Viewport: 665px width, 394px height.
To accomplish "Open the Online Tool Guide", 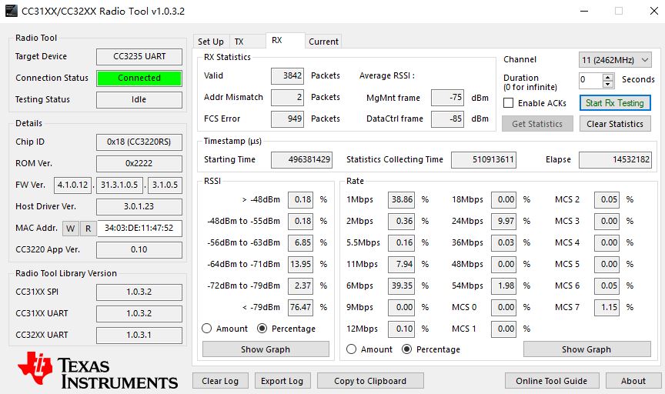I will click(552, 381).
